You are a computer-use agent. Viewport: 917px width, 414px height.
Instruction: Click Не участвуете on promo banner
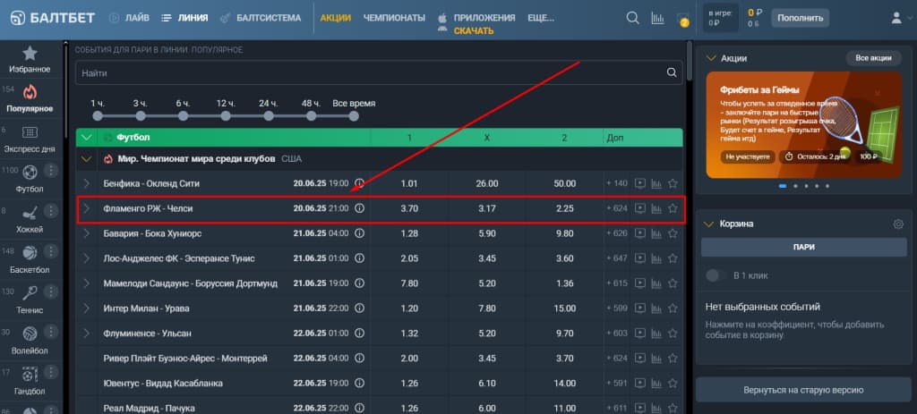(748, 156)
